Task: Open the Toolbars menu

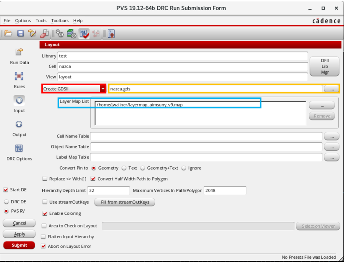Action: click(x=60, y=21)
